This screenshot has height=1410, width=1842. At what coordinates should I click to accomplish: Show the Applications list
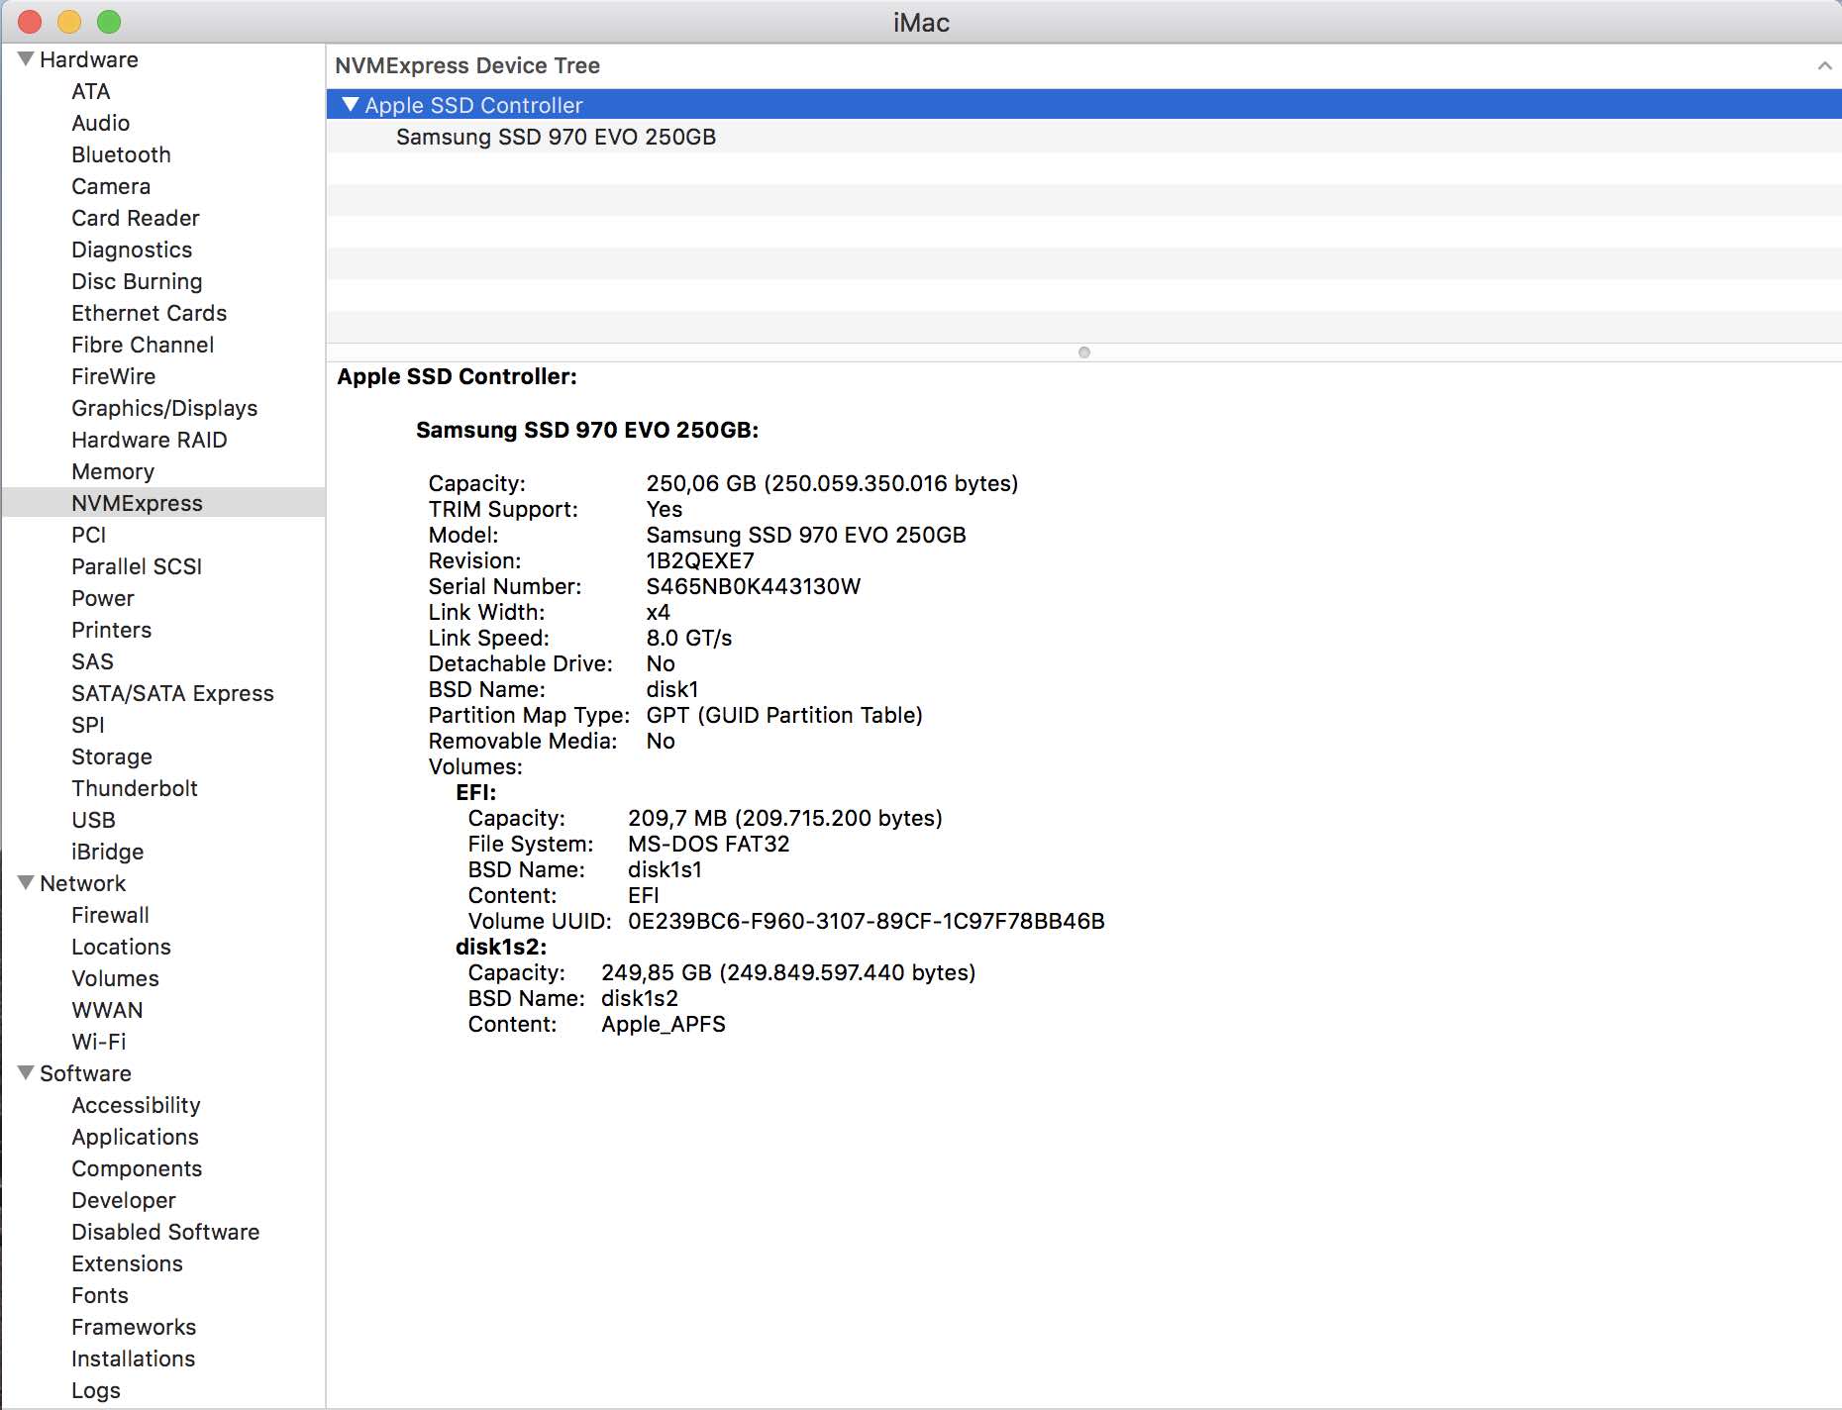click(x=135, y=1137)
